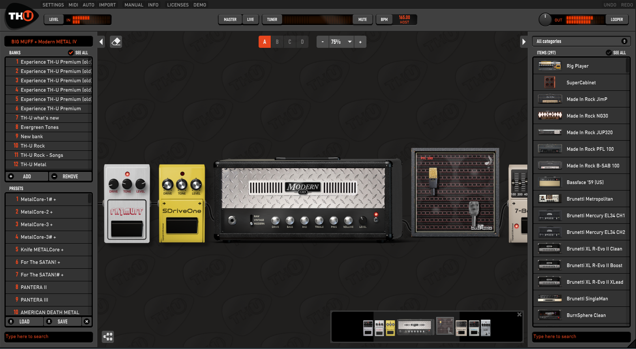
Task: Toggle the MUTE button
Action: click(362, 19)
